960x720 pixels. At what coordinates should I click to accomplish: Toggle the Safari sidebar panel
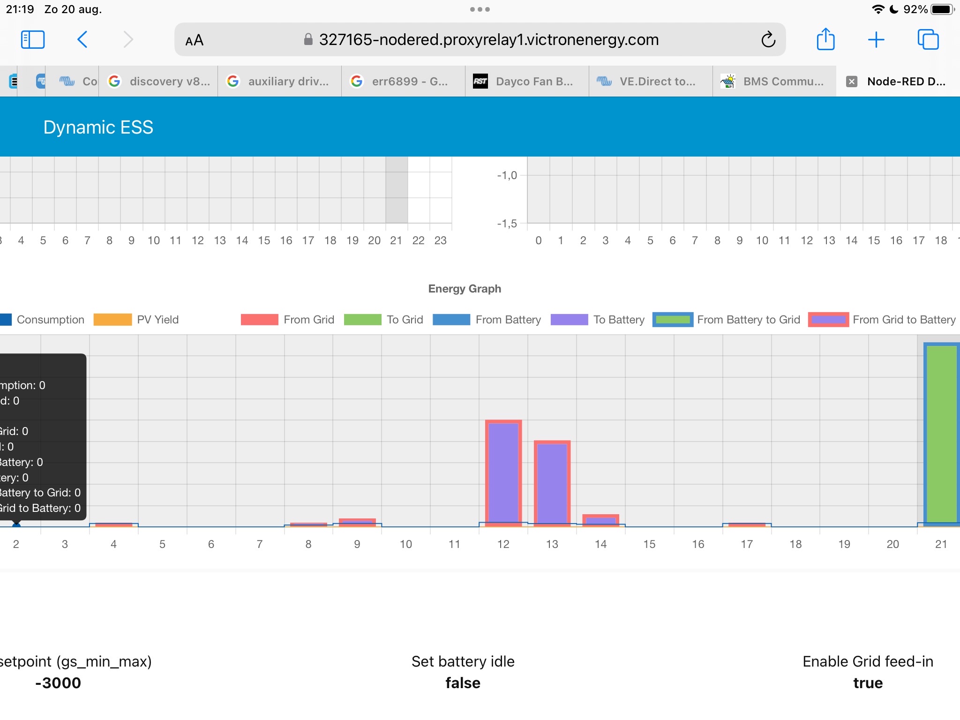(x=32, y=39)
